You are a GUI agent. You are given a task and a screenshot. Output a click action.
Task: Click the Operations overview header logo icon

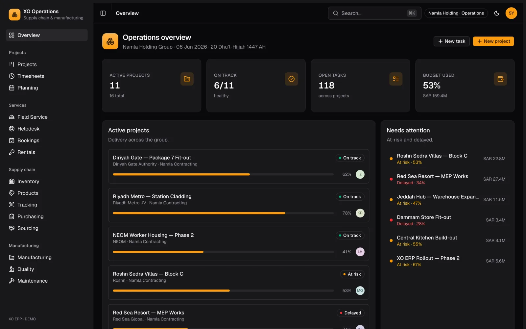(110, 41)
